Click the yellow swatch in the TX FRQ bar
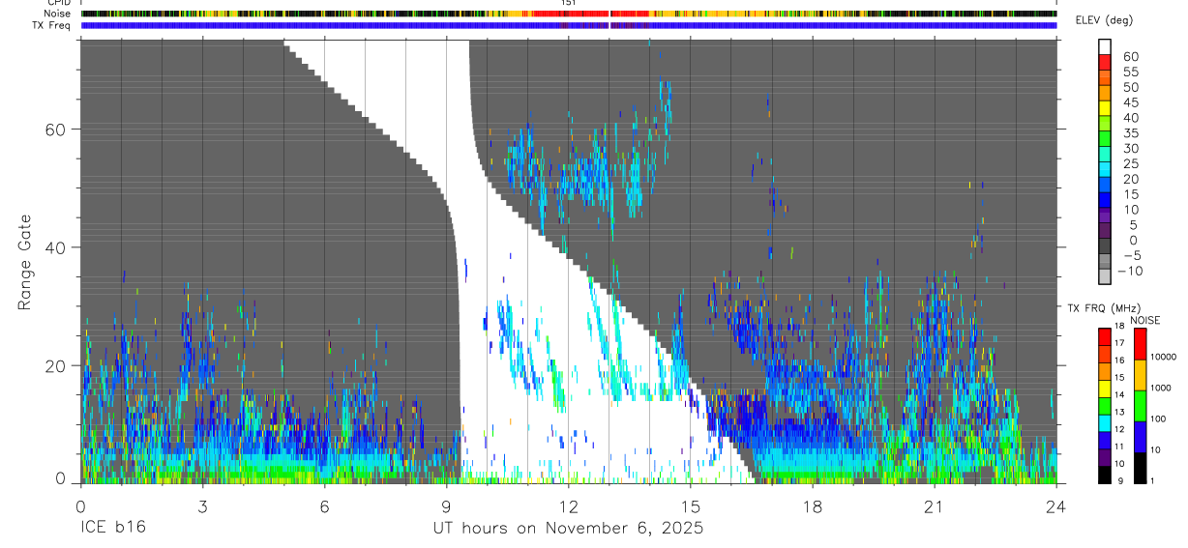This screenshot has width=1188, height=548. 1105,389
